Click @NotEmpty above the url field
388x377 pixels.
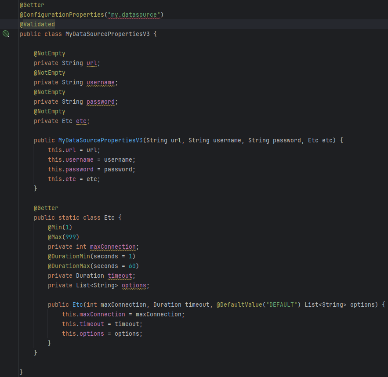tap(50, 54)
